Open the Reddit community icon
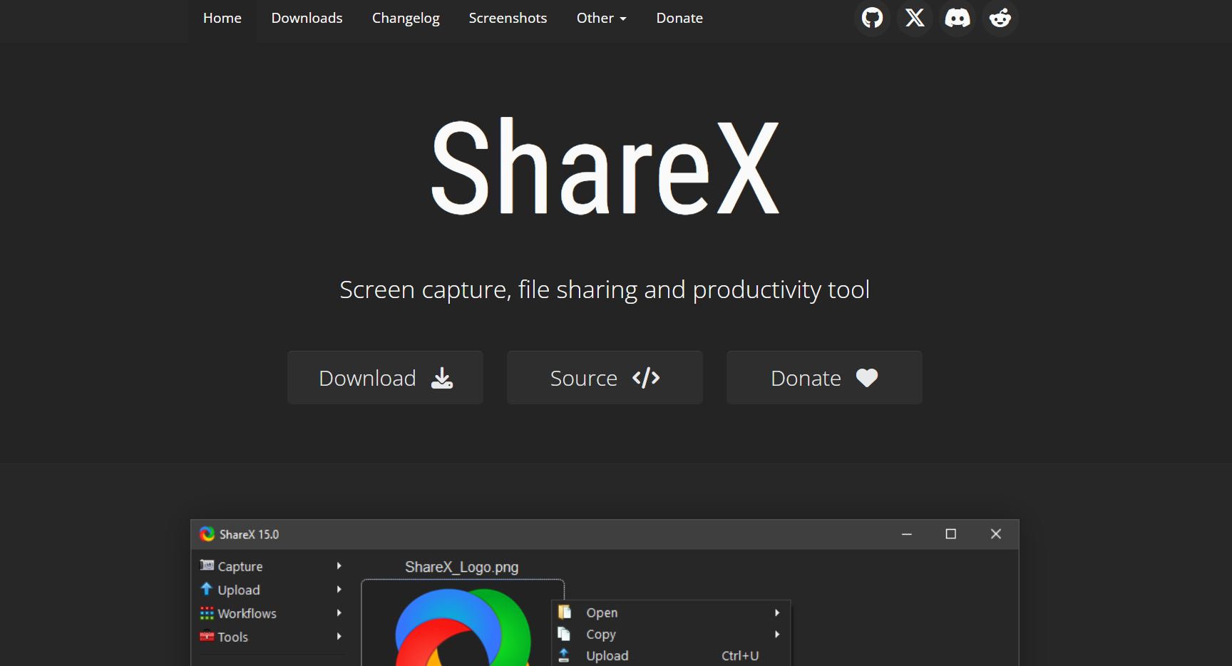This screenshot has height=666, width=1232. pyautogui.click(x=1000, y=18)
